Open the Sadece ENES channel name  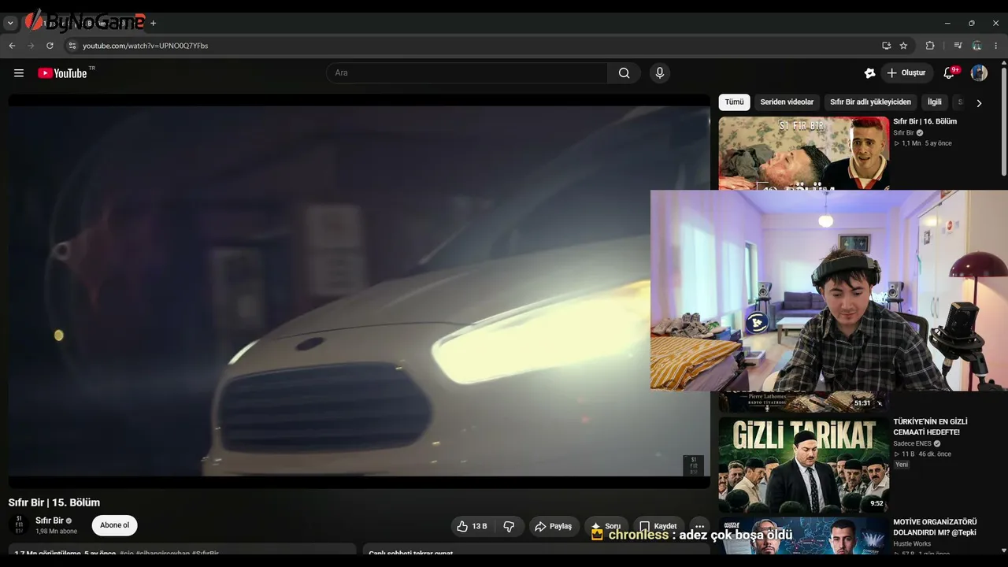[912, 443]
